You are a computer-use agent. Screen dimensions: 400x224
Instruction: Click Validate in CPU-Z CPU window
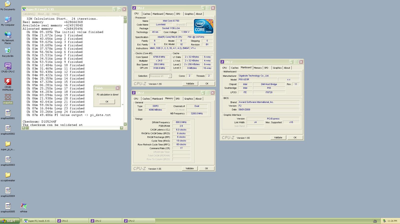point(190,84)
